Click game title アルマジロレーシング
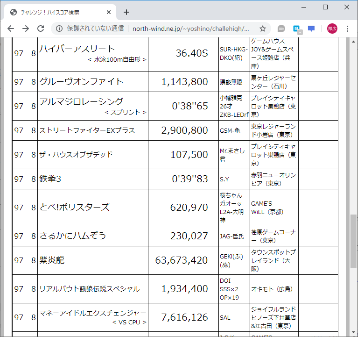Viewport: 364px width, 344px height. [81, 102]
